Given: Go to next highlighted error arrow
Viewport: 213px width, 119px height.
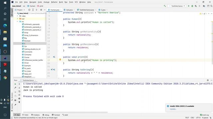Looking at the screenshot, I should coord(211,14).
